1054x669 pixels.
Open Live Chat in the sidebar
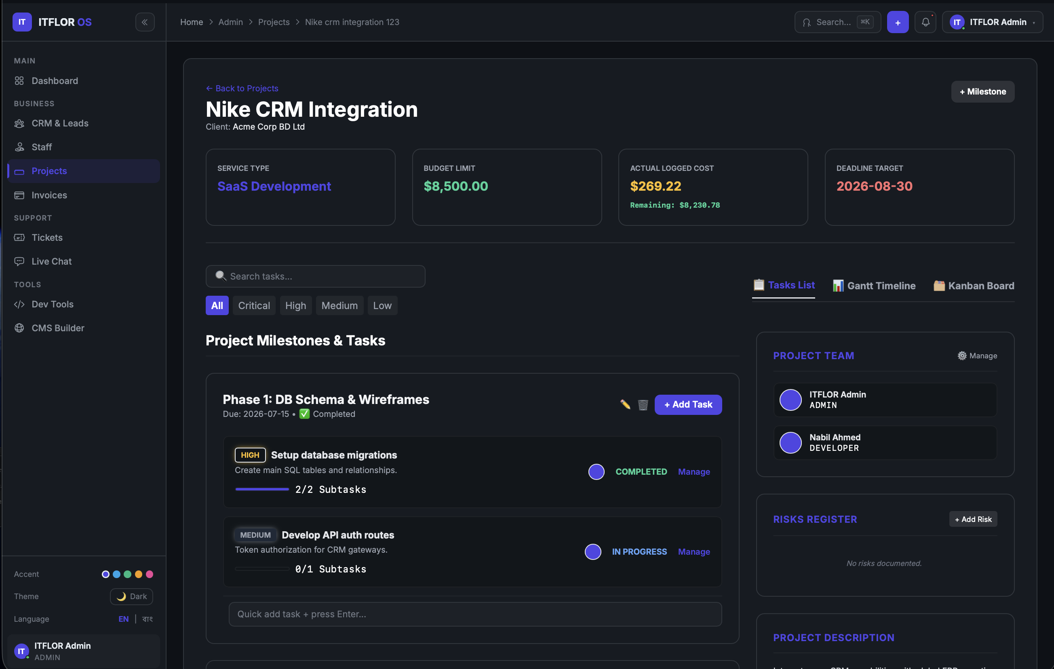(84, 261)
